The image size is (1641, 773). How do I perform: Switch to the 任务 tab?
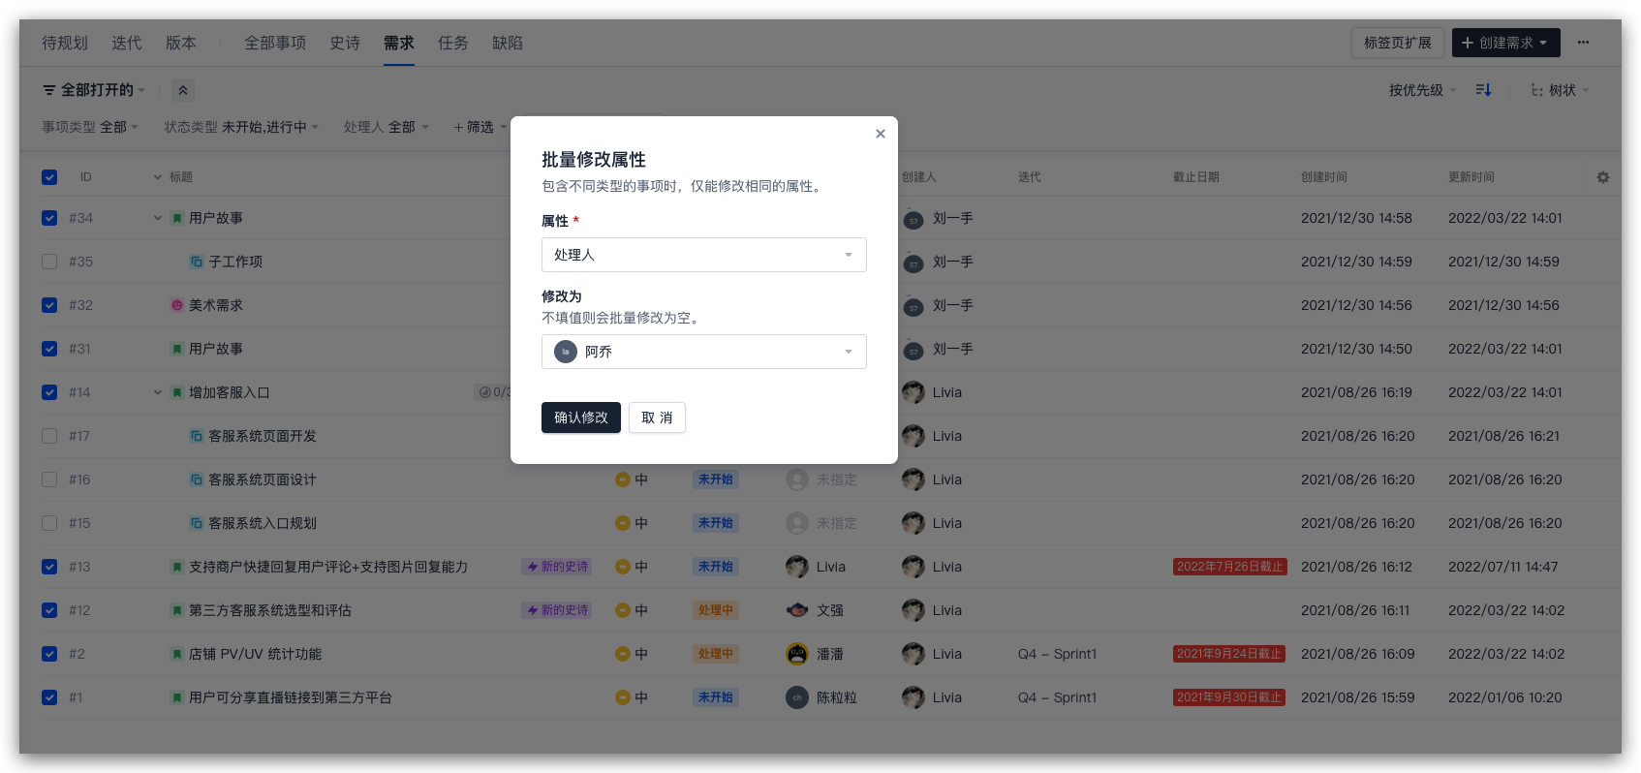pos(453,43)
